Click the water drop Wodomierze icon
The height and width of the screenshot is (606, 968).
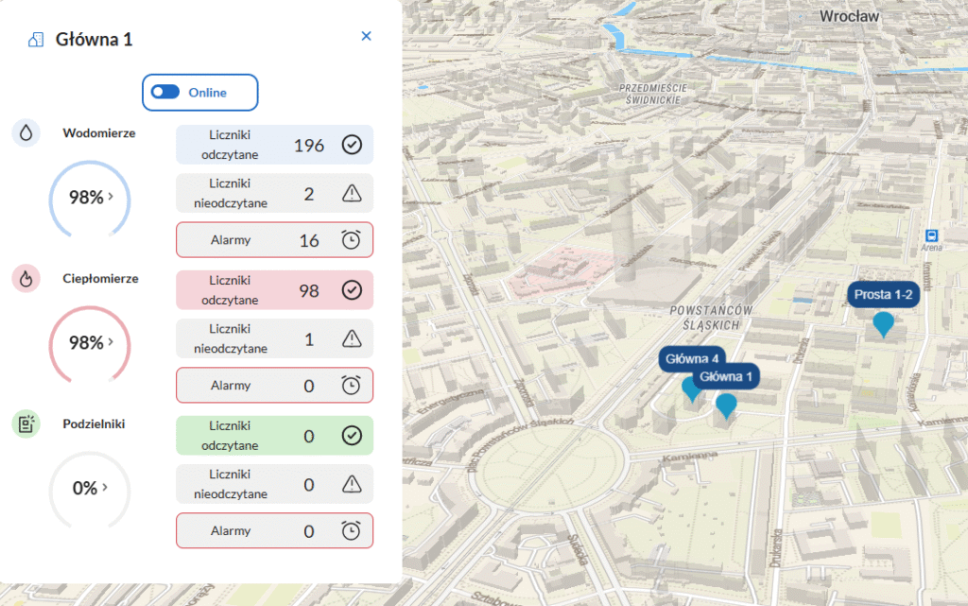click(26, 133)
